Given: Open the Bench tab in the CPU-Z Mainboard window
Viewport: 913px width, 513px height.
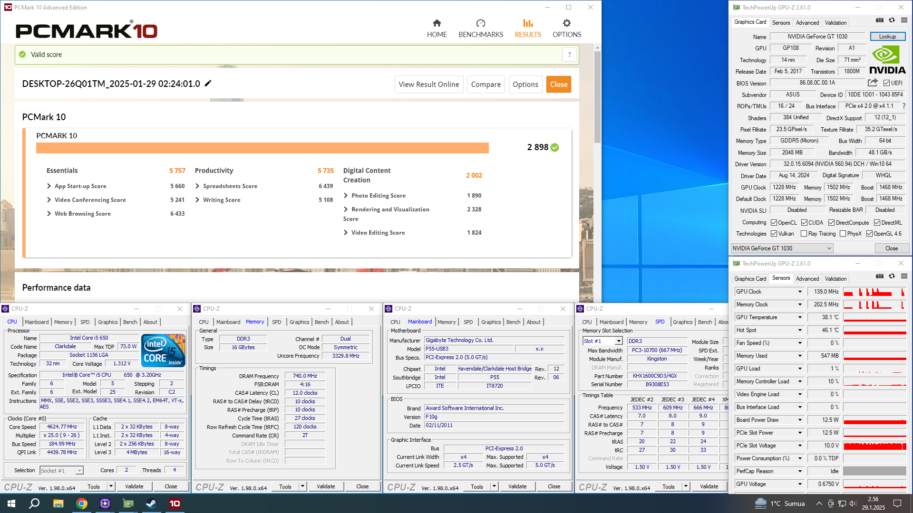Looking at the screenshot, I should point(514,322).
